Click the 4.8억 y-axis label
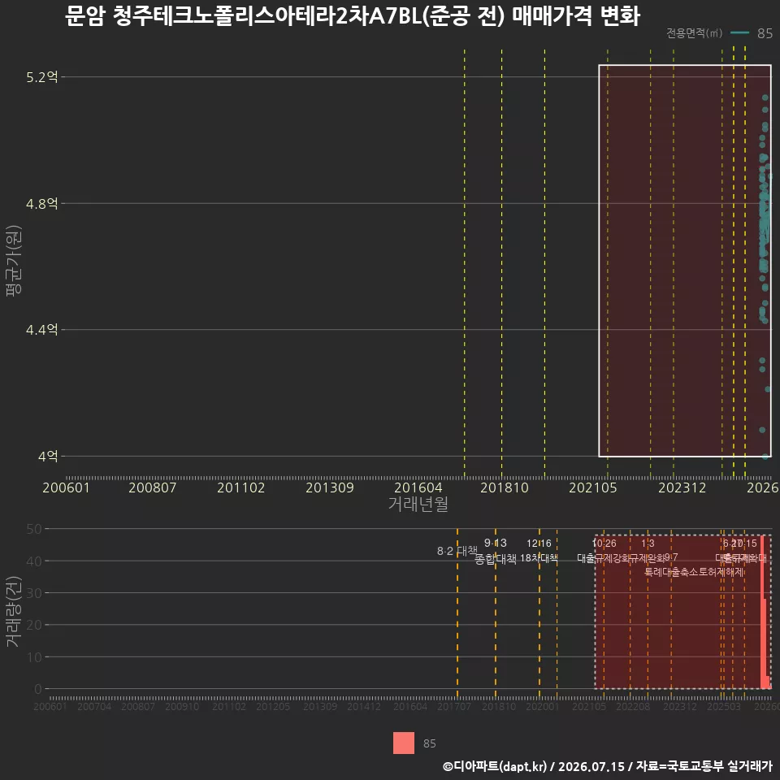The height and width of the screenshot is (780, 780). [42, 203]
